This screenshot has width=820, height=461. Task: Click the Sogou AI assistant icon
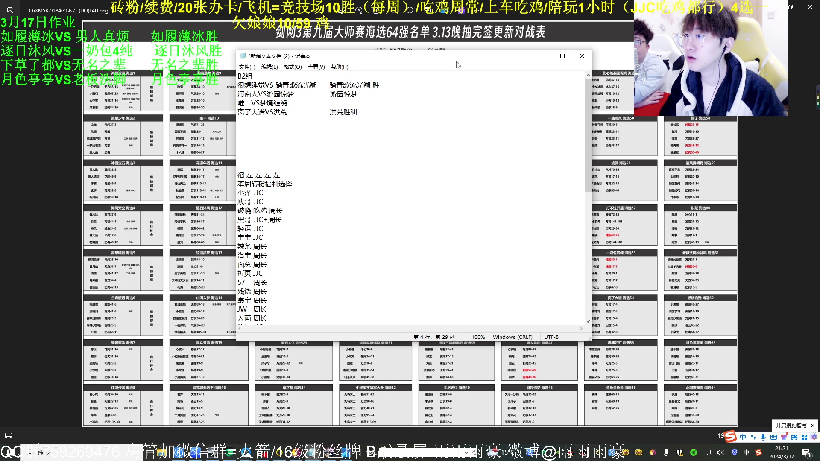click(814, 437)
